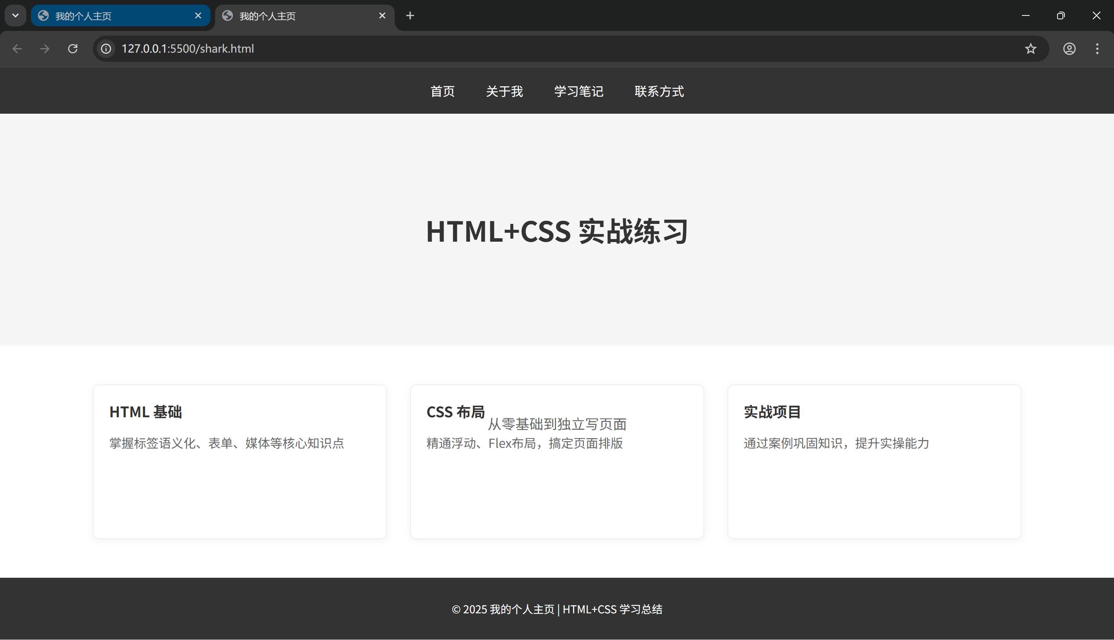The height and width of the screenshot is (640, 1114).
Task: Click the overlapping text 从零基础到独立写页面
Action: click(557, 424)
